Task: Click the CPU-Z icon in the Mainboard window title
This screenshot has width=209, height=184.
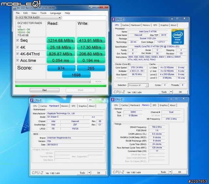Action: [x=32, y=100]
